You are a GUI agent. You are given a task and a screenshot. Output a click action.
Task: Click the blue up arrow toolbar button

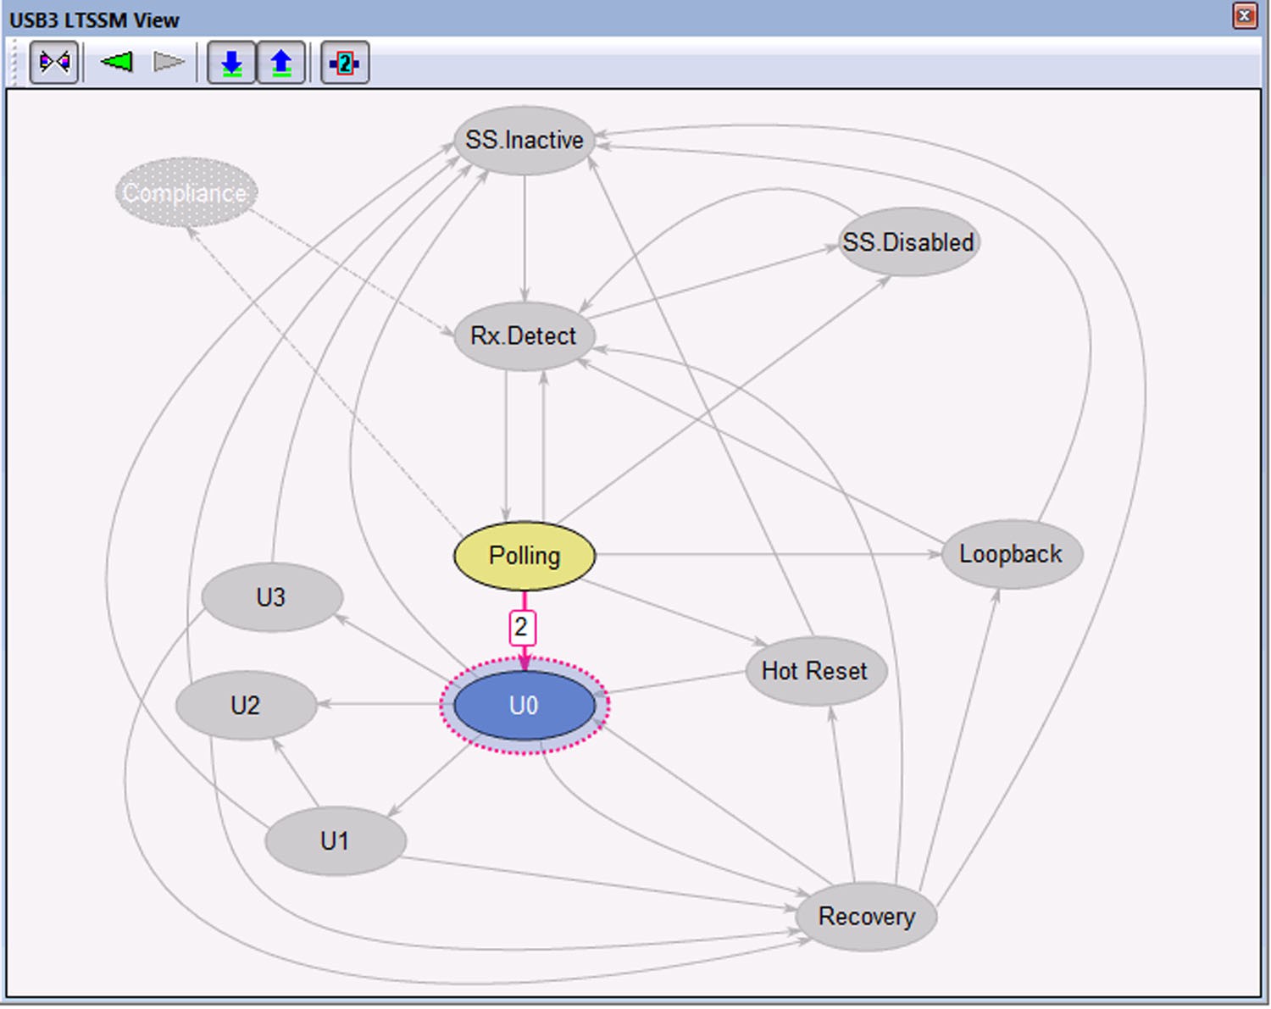280,63
